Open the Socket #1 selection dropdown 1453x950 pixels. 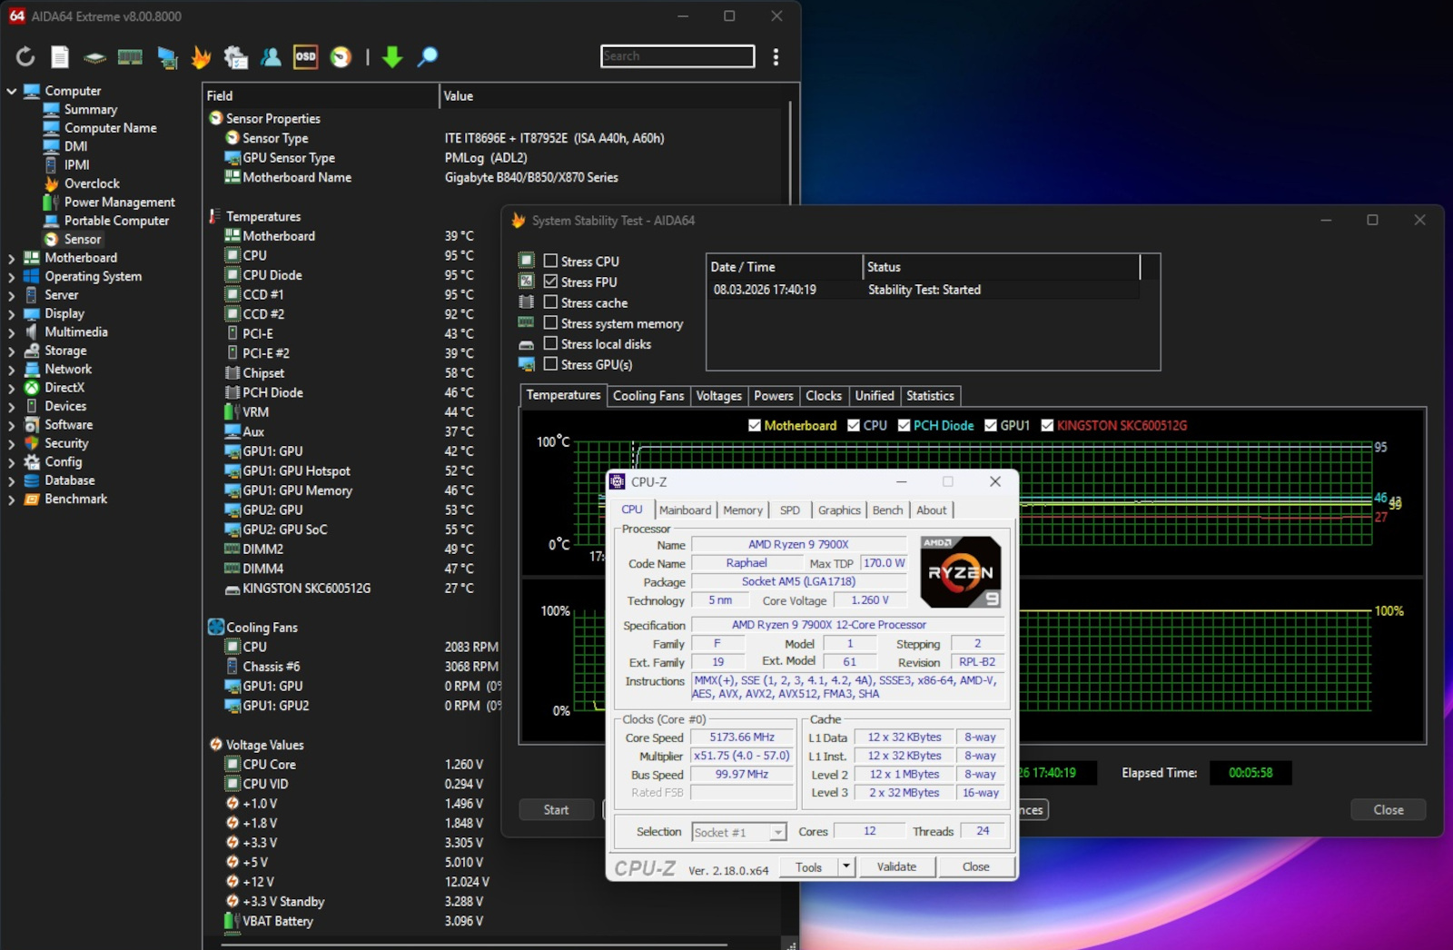777,832
